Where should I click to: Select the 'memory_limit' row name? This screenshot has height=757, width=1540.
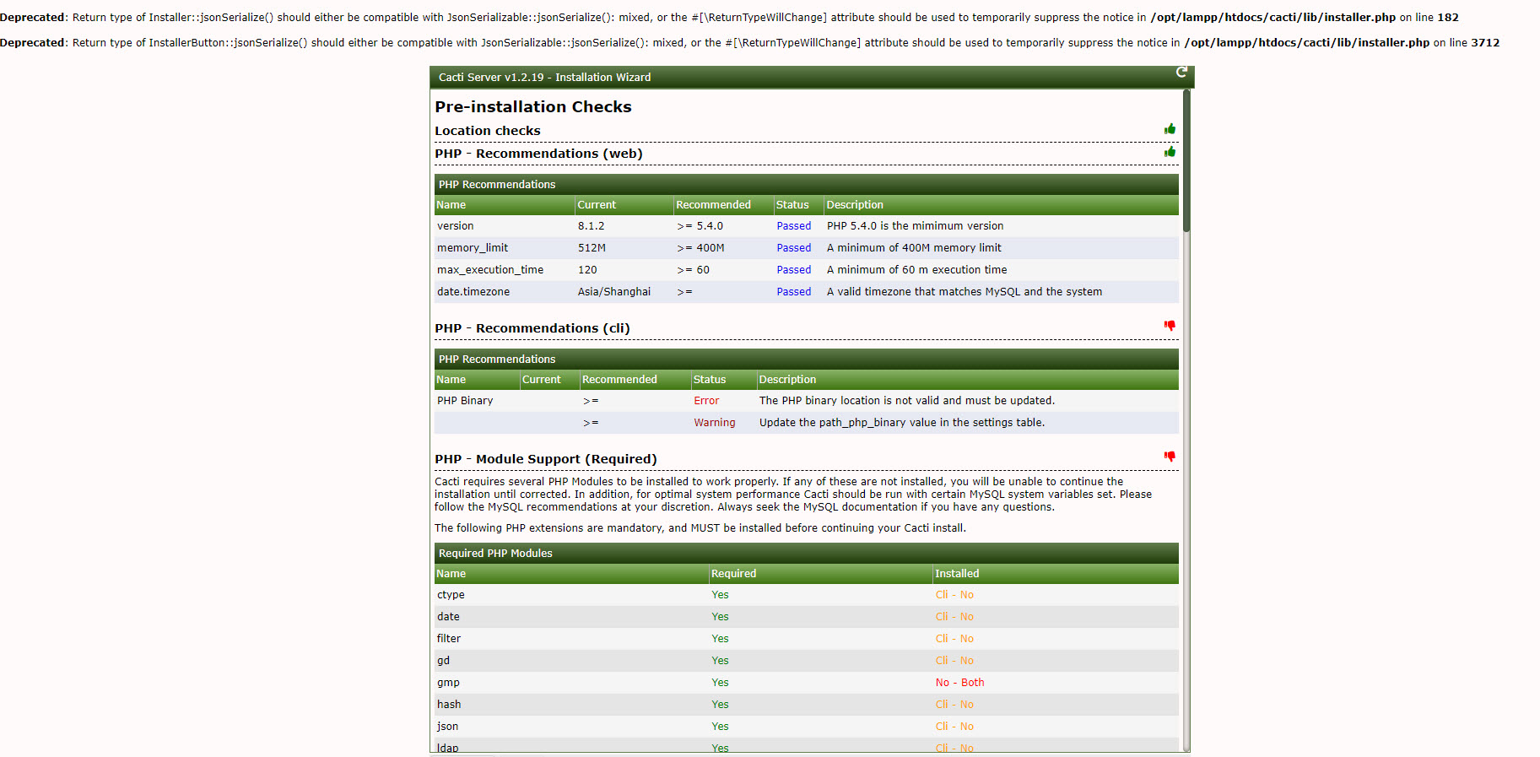pos(473,248)
